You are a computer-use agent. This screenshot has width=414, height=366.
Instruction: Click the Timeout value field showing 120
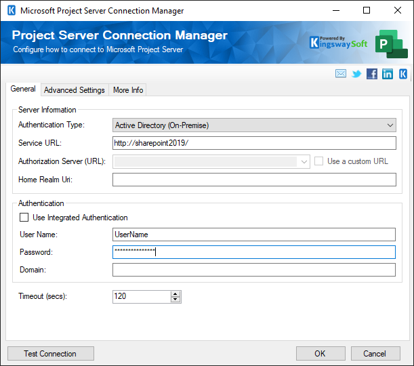click(x=142, y=297)
